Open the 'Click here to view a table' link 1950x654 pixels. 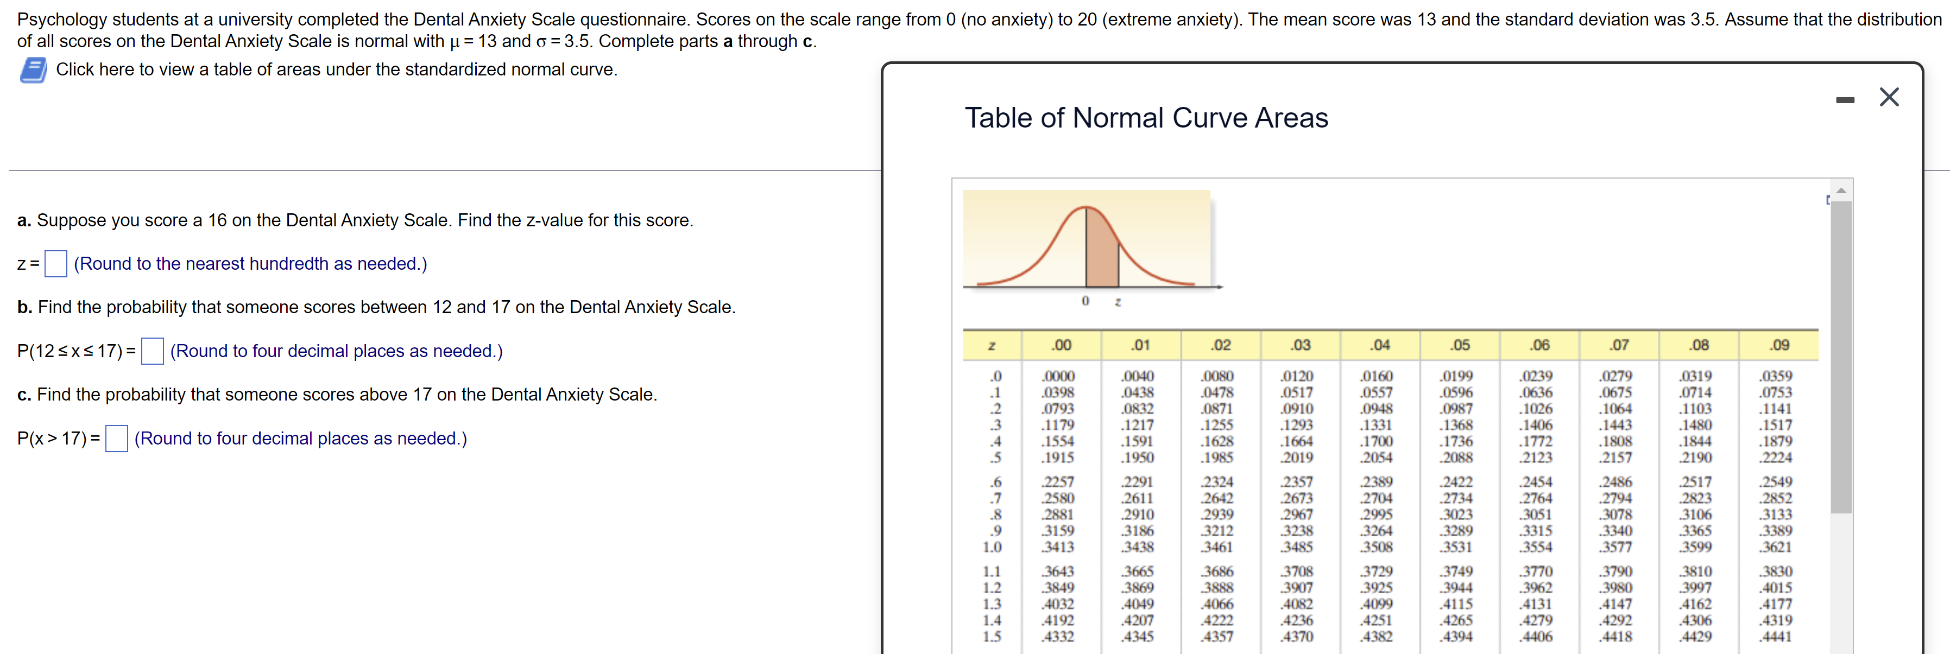(x=336, y=69)
